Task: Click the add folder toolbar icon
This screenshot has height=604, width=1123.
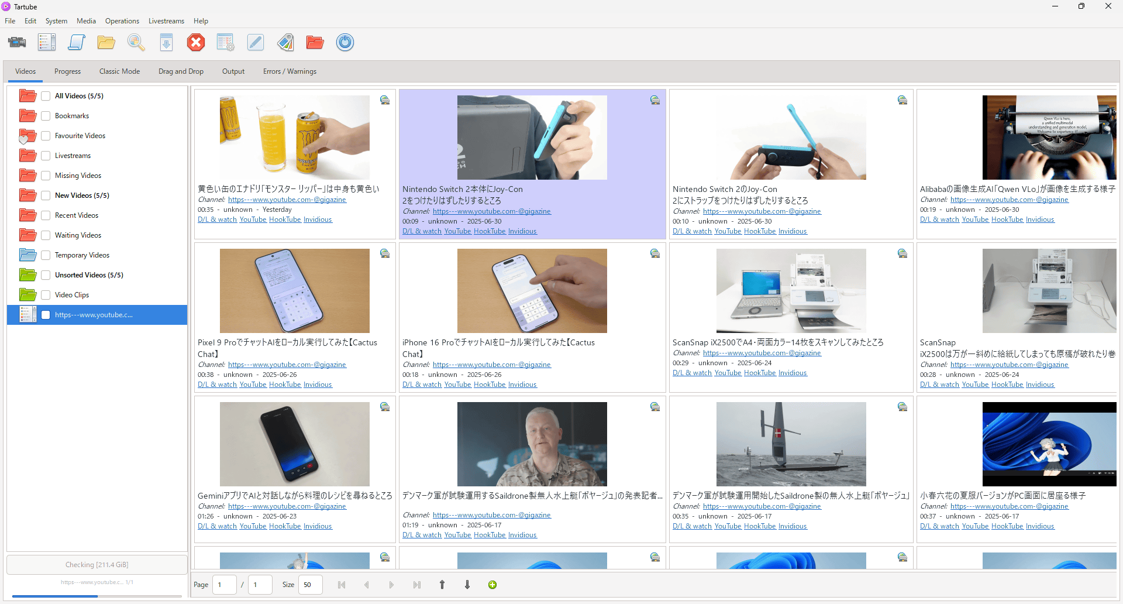Action: [106, 42]
